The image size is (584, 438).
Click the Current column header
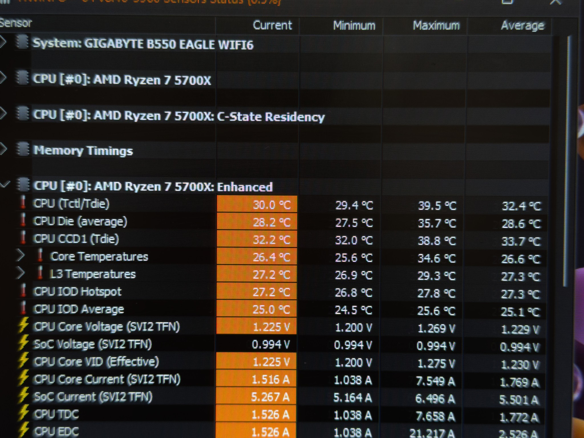[272, 25]
